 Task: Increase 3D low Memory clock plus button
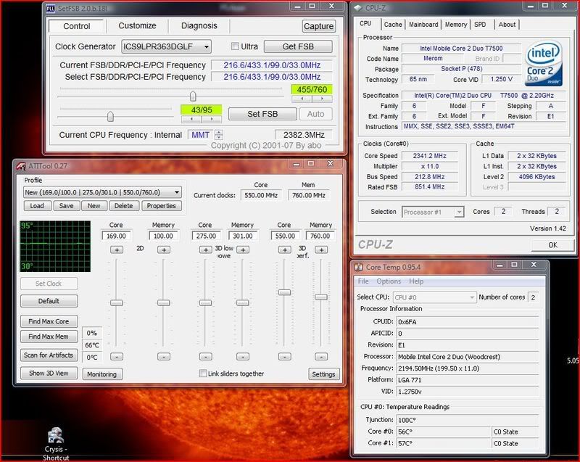tap(243, 250)
